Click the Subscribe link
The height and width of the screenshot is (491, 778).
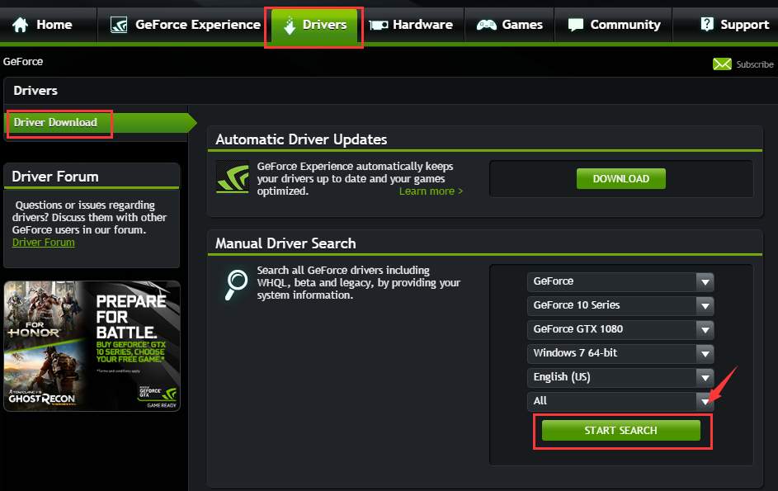pos(755,64)
